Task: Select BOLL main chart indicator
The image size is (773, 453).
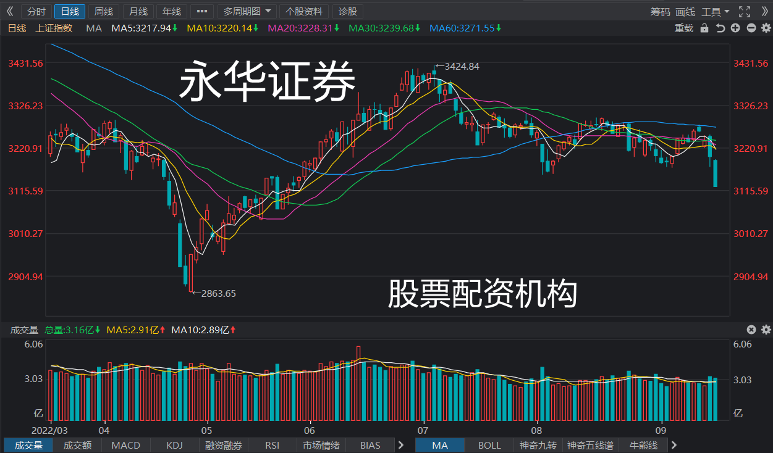Action: [x=489, y=445]
